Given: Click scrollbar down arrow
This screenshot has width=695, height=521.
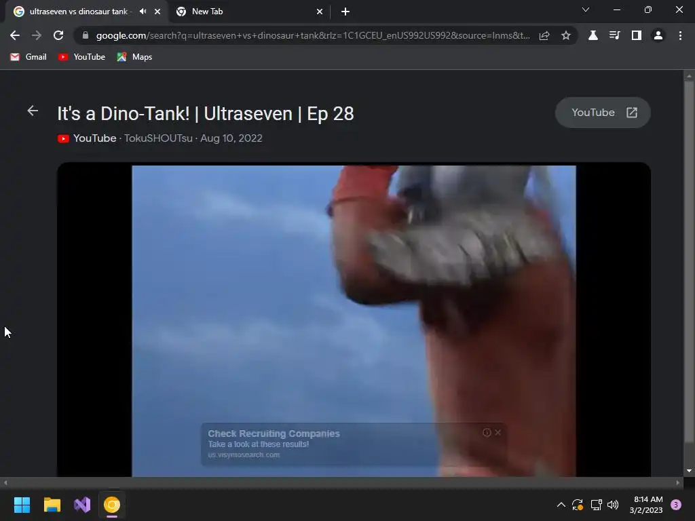Looking at the screenshot, I should (689, 471).
